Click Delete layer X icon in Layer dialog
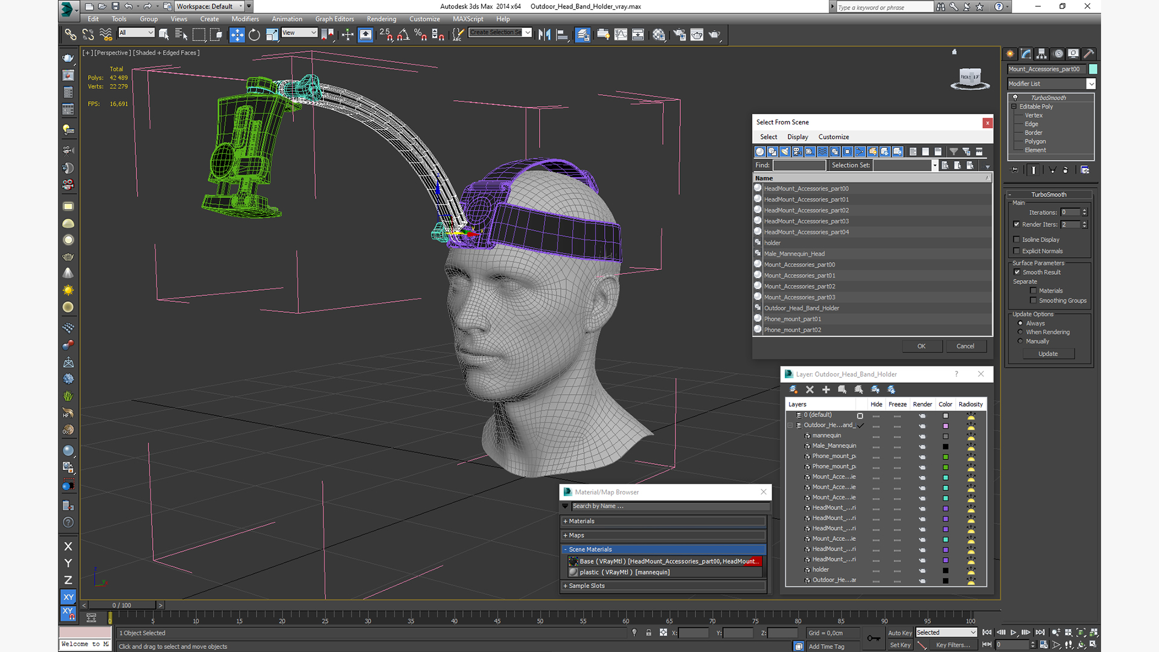 810,389
